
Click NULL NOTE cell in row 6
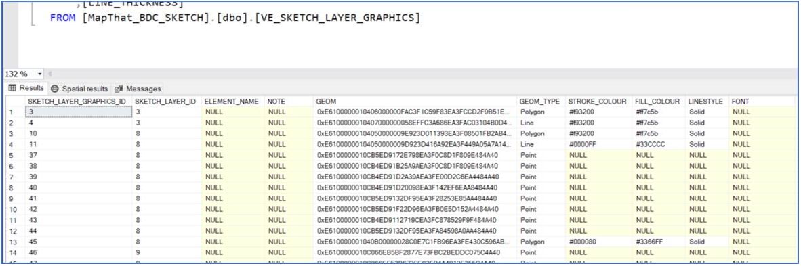click(x=289, y=166)
